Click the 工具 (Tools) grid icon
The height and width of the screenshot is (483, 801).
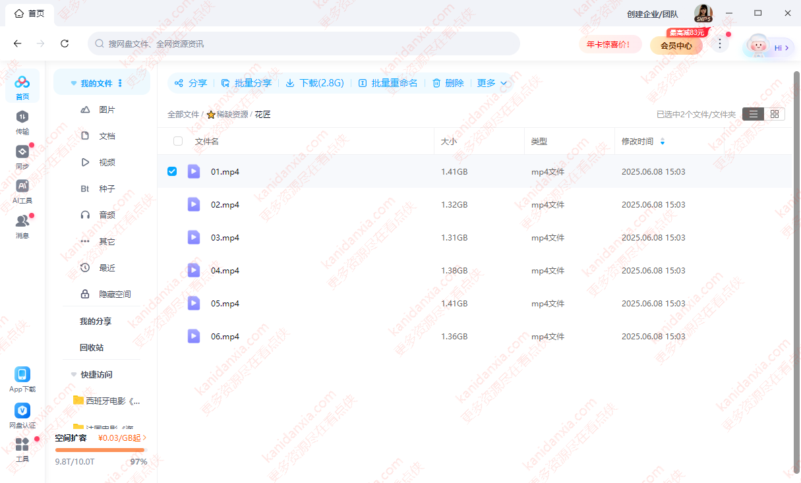[x=22, y=445]
